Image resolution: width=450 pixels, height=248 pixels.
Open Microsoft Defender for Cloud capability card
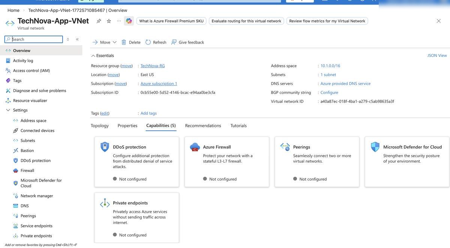coord(407,162)
